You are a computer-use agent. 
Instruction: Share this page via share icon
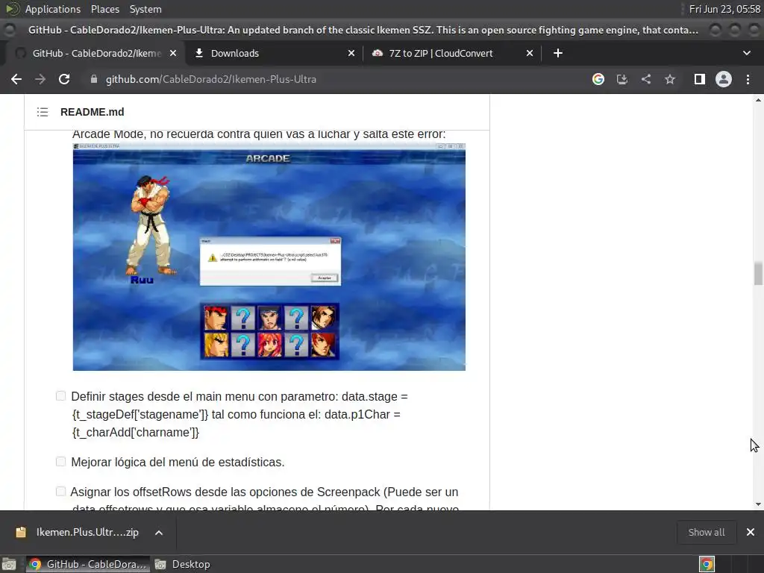(x=646, y=79)
